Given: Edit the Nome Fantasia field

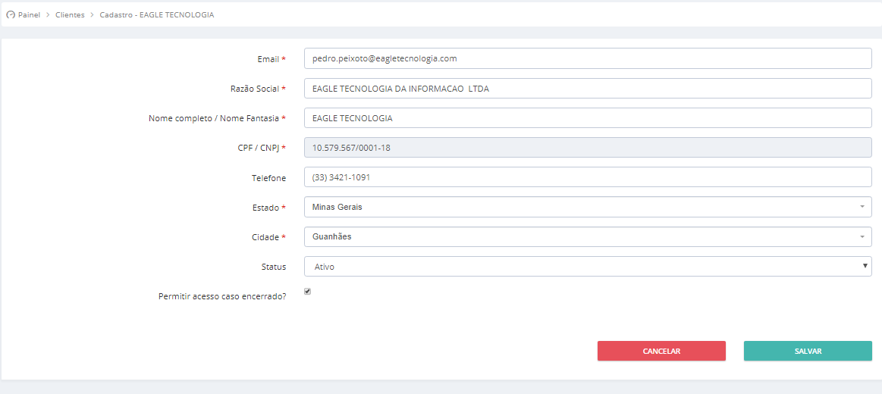Looking at the screenshot, I should (588, 118).
